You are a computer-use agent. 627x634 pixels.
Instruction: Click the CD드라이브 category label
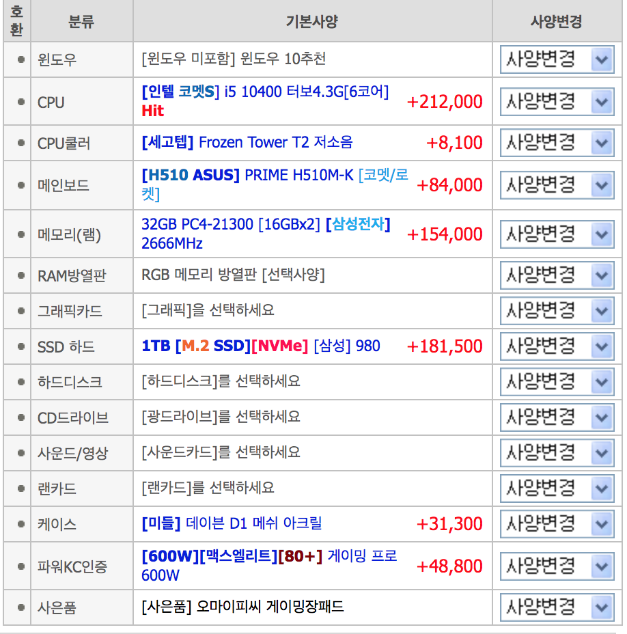[73, 418]
